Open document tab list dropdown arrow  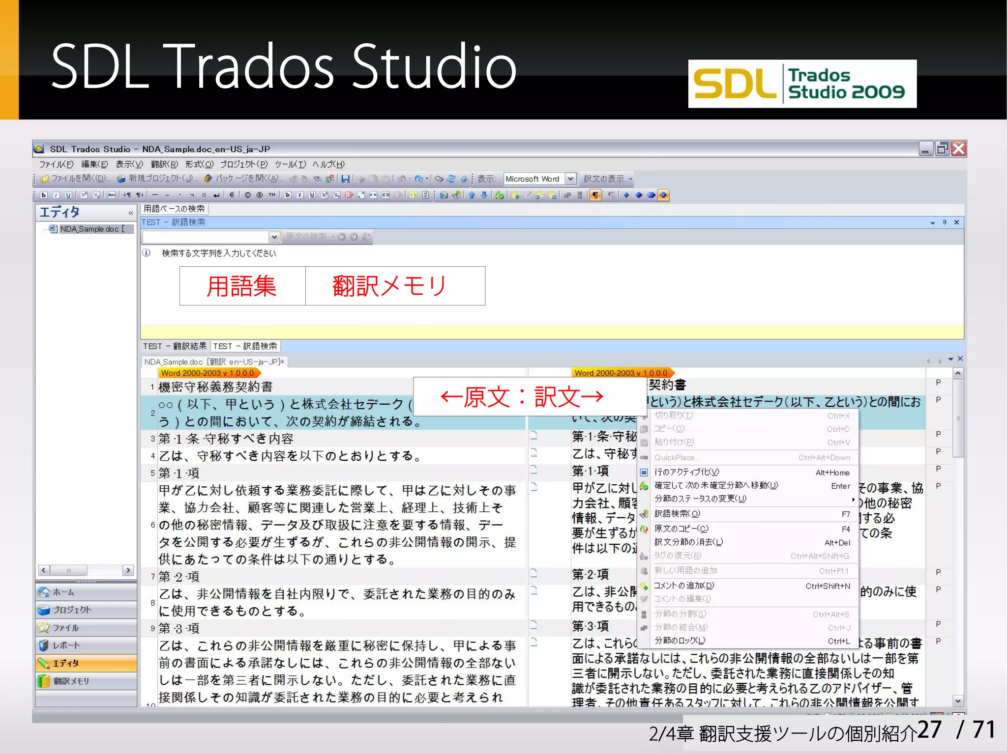[951, 359]
